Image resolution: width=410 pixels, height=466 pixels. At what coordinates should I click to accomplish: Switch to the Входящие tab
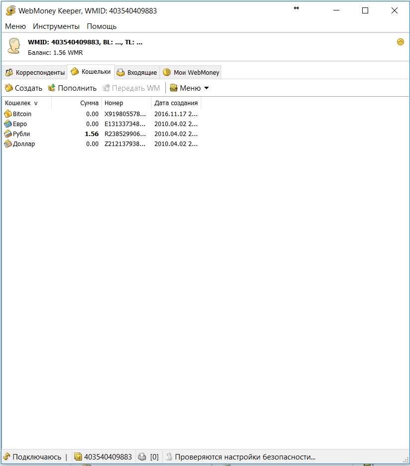click(137, 73)
